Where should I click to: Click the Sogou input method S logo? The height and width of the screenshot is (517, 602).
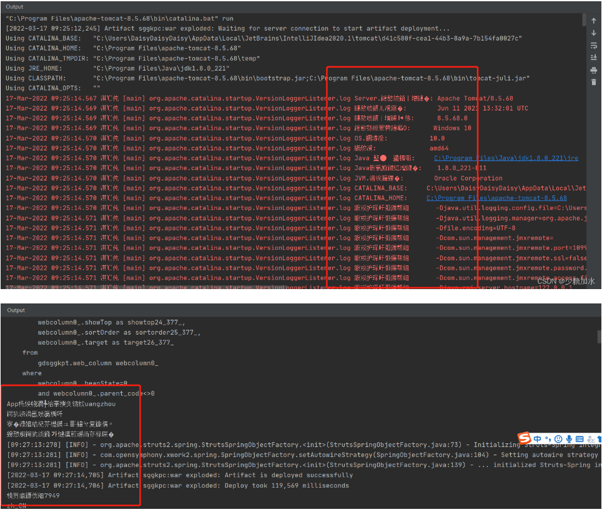tap(525, 438)
